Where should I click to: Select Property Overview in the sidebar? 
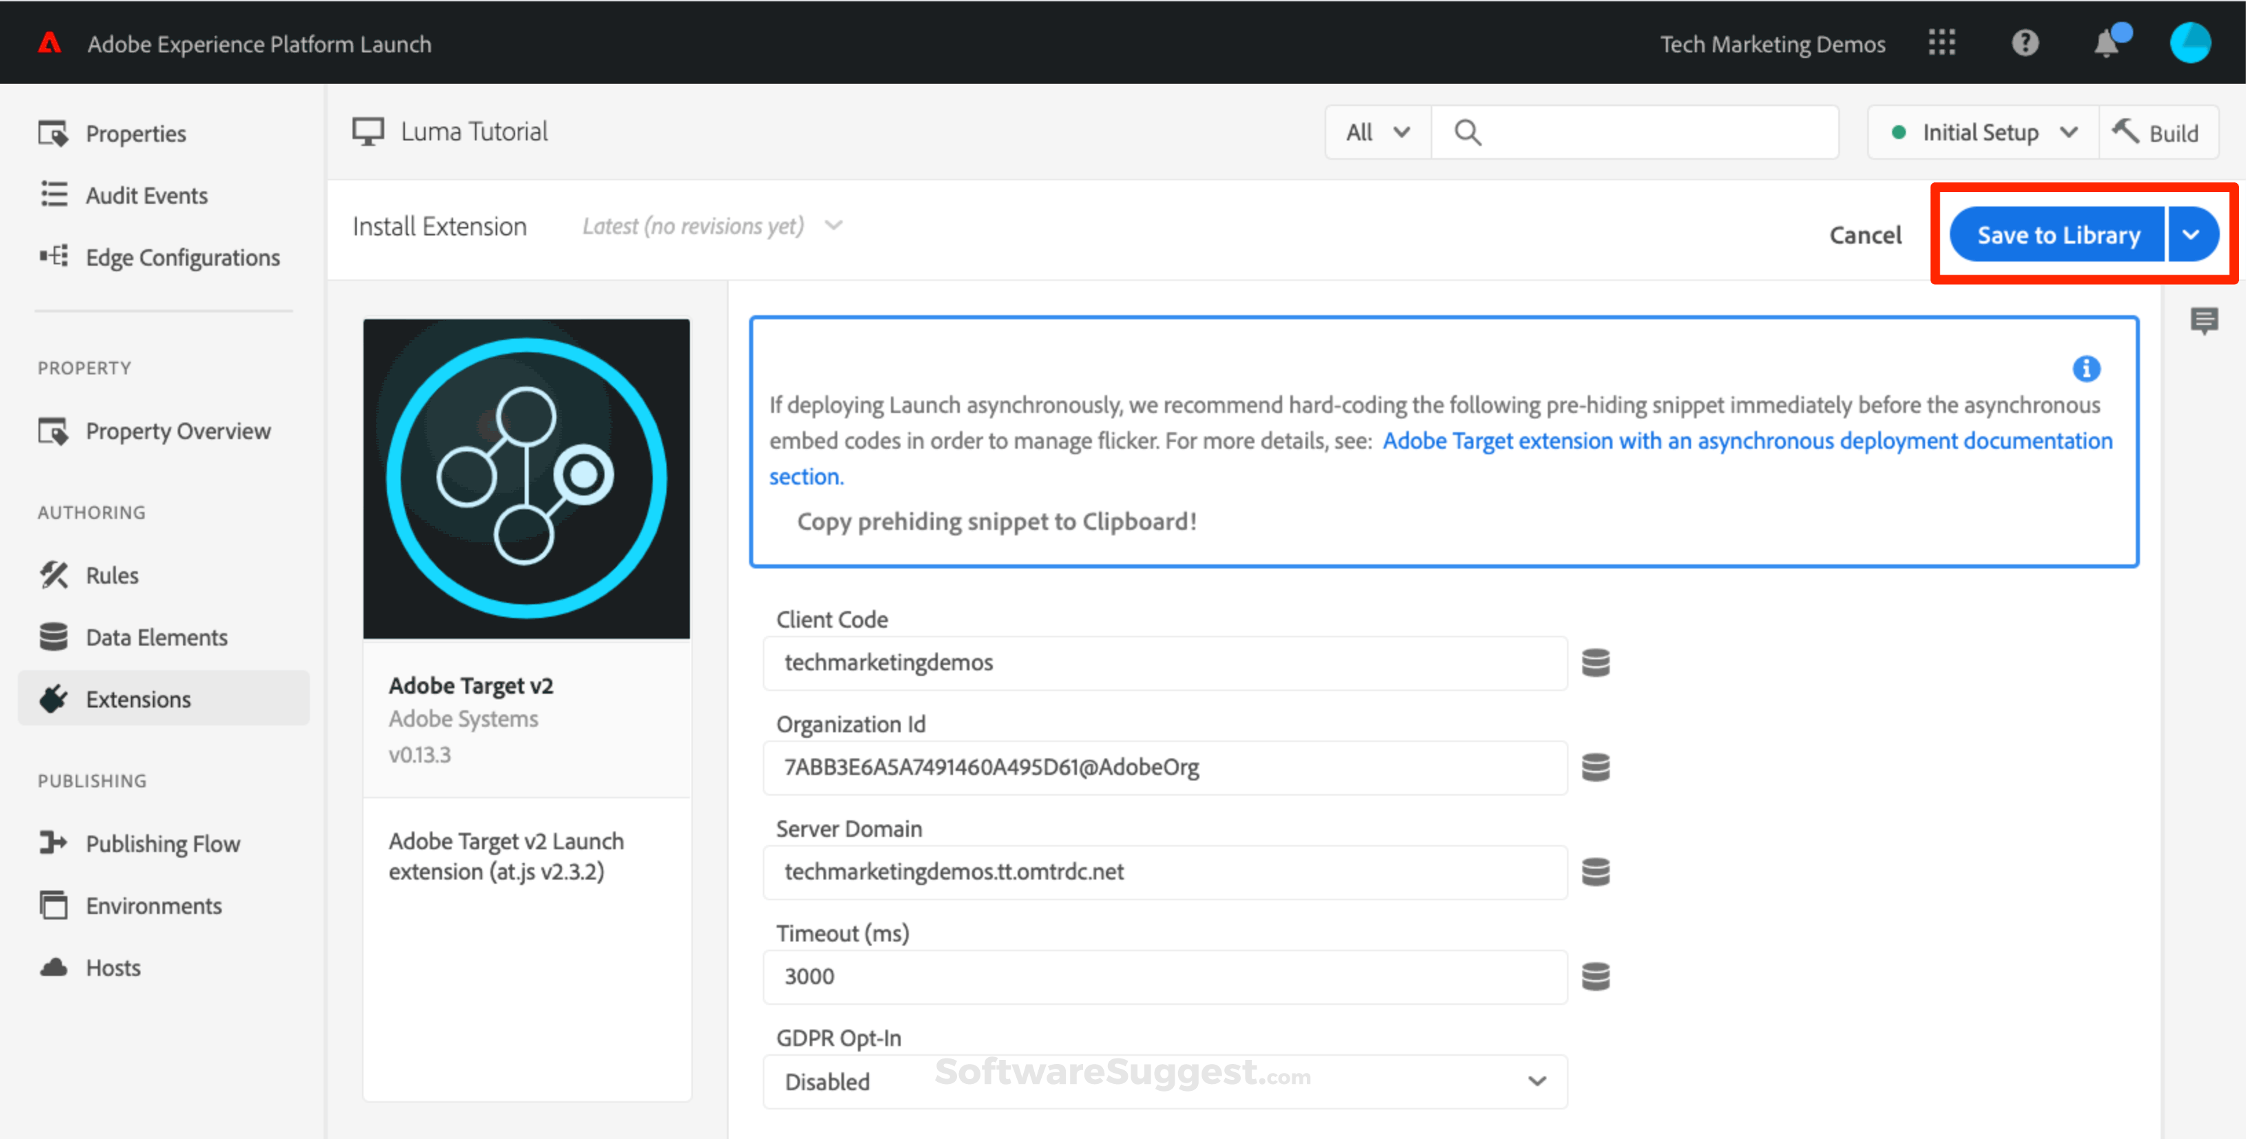178,431
